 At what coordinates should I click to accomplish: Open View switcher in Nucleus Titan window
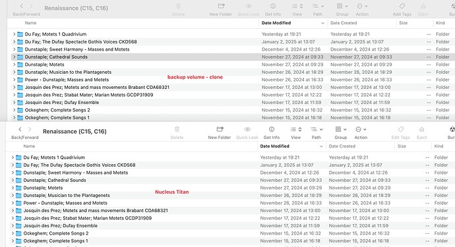pos(295,129)
